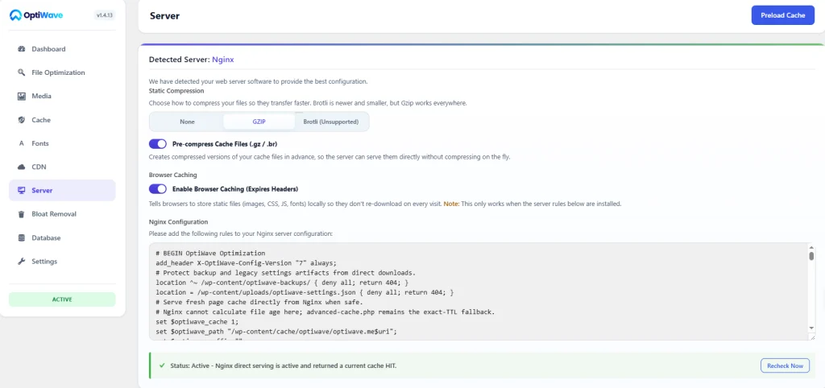Click the Server page title
Image resolution: width=825 pixels, height=388 pixels.
164,16
